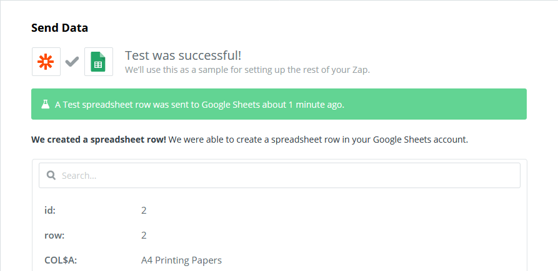Click the 'A4 Printing Papers' value
This screenshot has height=271, width=558.
click(x=181, y=260)
